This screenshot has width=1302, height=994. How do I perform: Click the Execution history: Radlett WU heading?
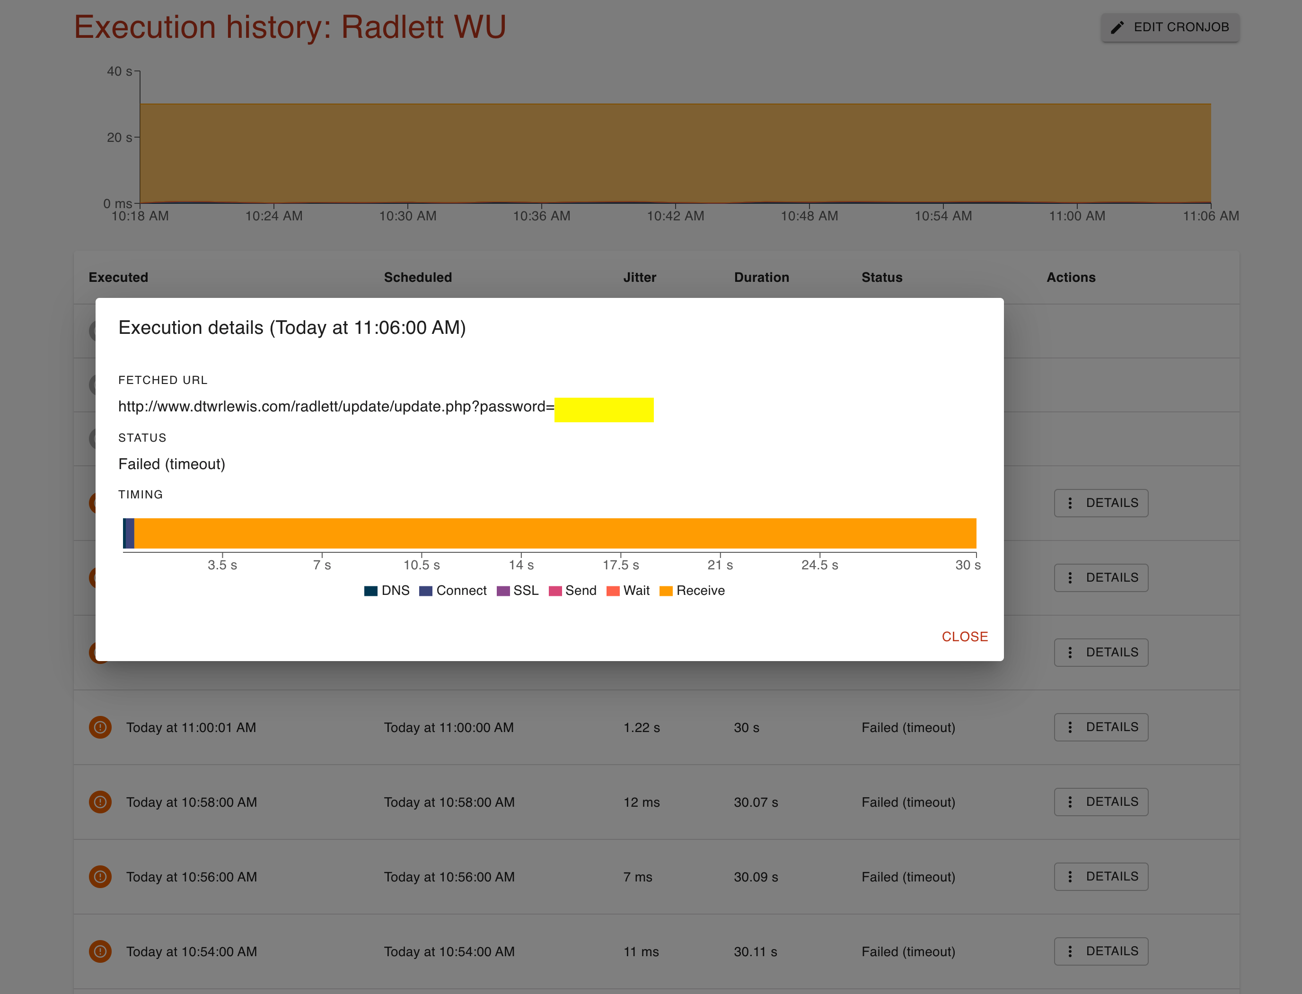coord(290,27)
